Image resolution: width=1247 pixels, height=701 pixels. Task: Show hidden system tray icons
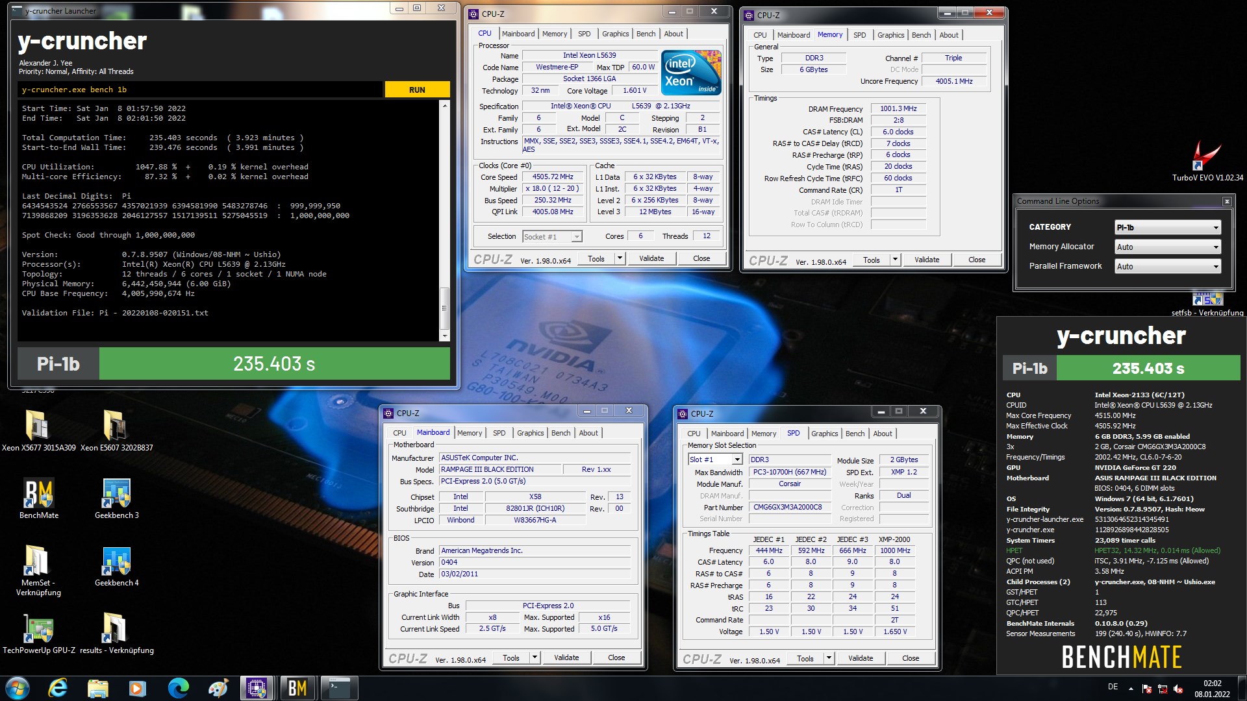click(1131, 689)
